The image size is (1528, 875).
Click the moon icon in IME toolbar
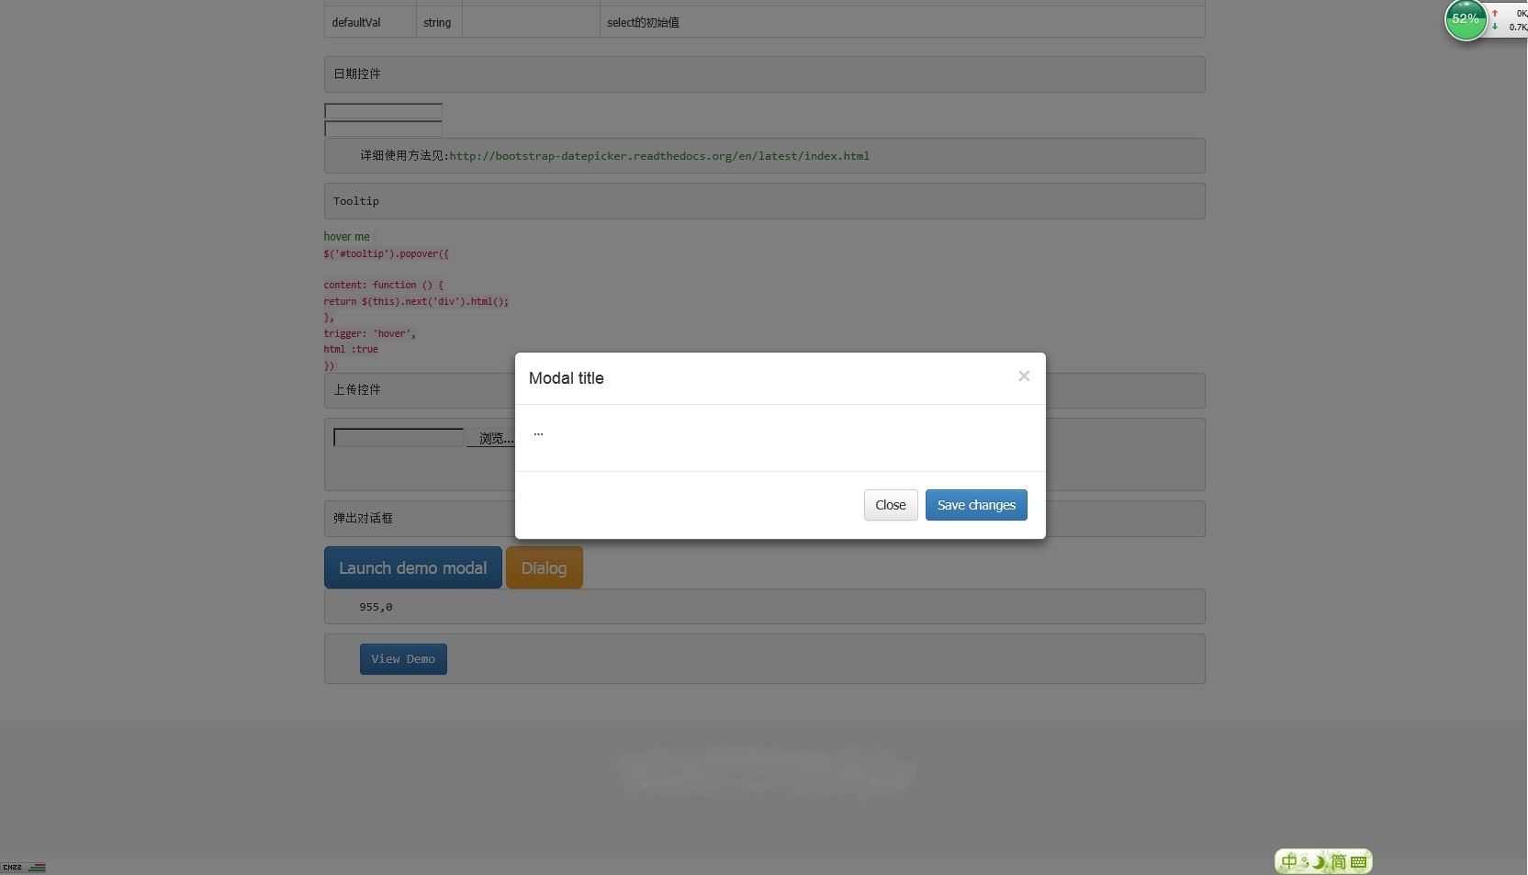pos(1320,861)
